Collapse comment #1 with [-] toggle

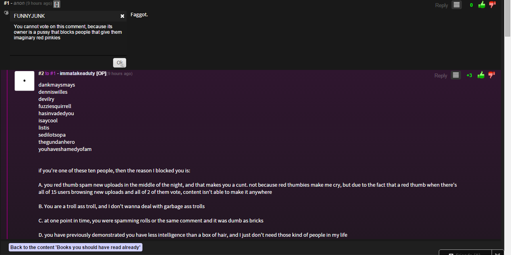57,4
